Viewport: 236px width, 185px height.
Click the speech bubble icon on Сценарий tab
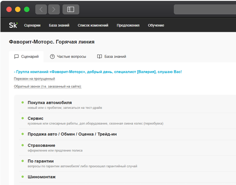[16, 56]
